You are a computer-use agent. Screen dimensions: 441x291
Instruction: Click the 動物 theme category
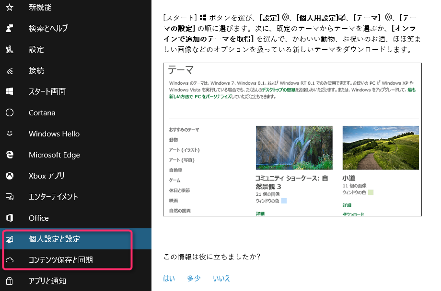[173, 140]
